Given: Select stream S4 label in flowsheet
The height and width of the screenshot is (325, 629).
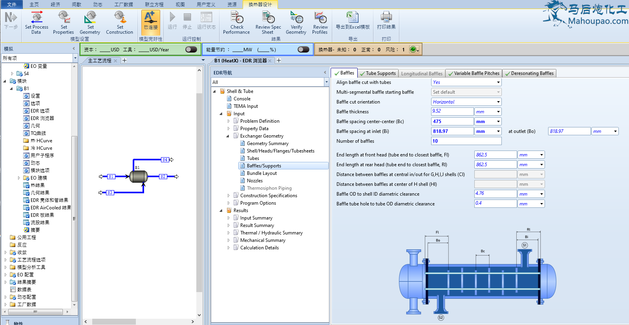Looking at the screenshot, I should 165,160.
